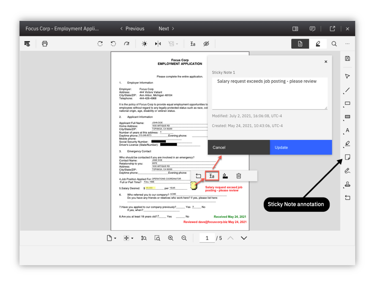The width and height of the screenshot is (375, 286).
Task: Go to the previous page arrow
Action: [x=230, y=238]
